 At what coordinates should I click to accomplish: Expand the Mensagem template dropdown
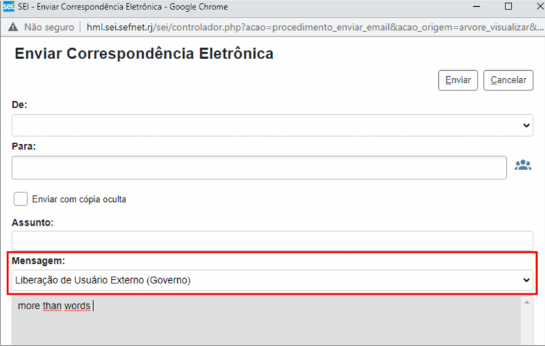(272, 279)
